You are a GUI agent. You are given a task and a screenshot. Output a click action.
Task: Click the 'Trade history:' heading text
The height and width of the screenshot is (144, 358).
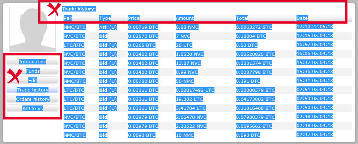pos(79,9)
